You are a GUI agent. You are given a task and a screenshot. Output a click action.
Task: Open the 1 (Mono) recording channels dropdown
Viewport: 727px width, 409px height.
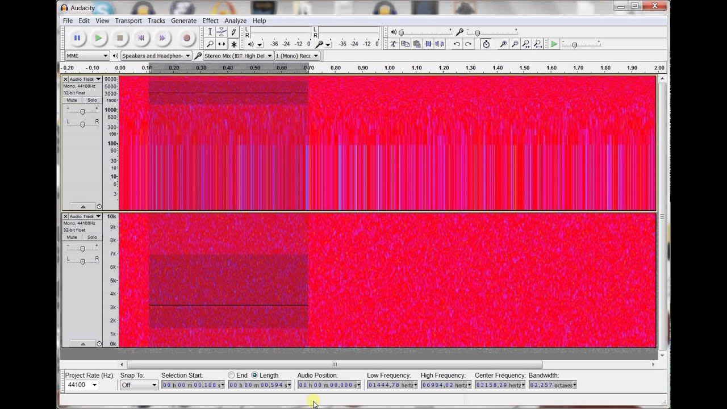point(297,56)
